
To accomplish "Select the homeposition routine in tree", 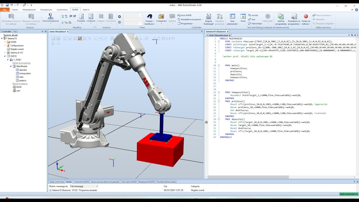I will coord(25,74).
